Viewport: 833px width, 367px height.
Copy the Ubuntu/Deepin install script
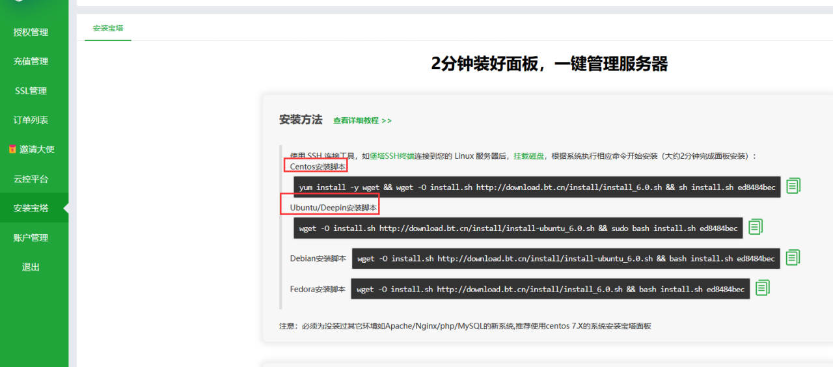755,227
